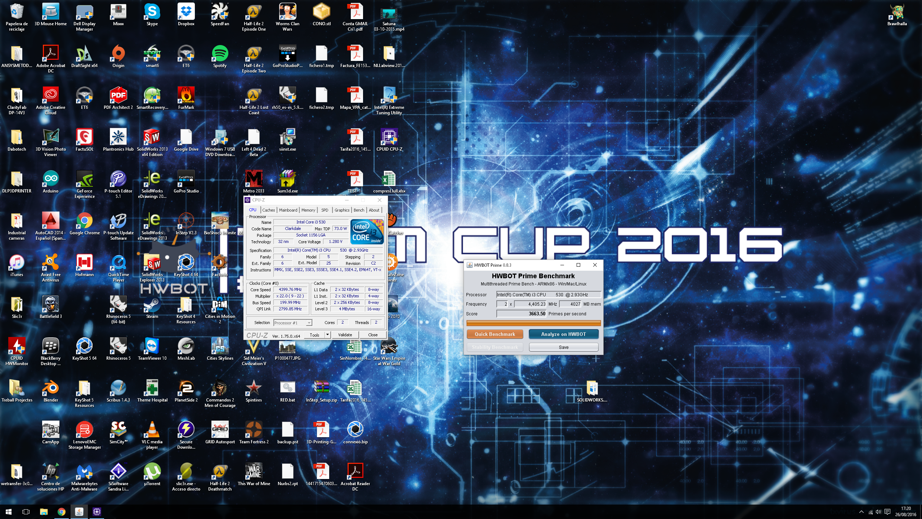This screenshot has width=922, height=519.
Task: Launch Malwarebytes Anti-Malware shortcut
Action: pos(84,477)
